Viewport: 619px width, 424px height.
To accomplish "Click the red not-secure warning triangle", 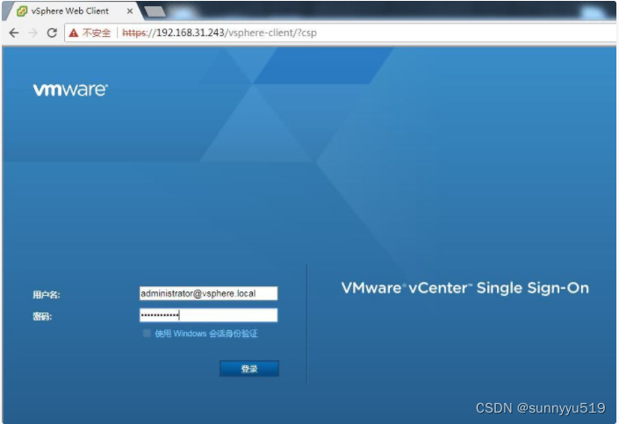I will (74, 32).
